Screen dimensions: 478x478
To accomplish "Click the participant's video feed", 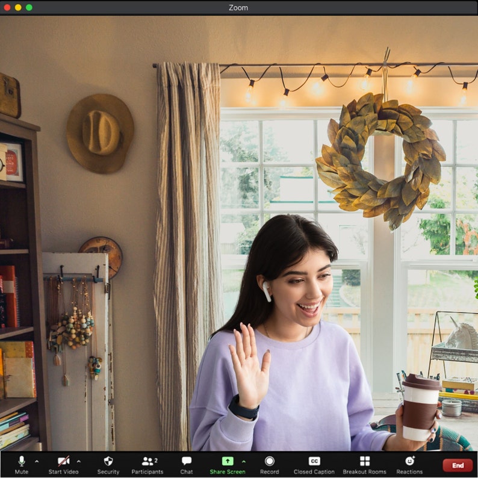I will pyautogui.click(x=239, y=233).
